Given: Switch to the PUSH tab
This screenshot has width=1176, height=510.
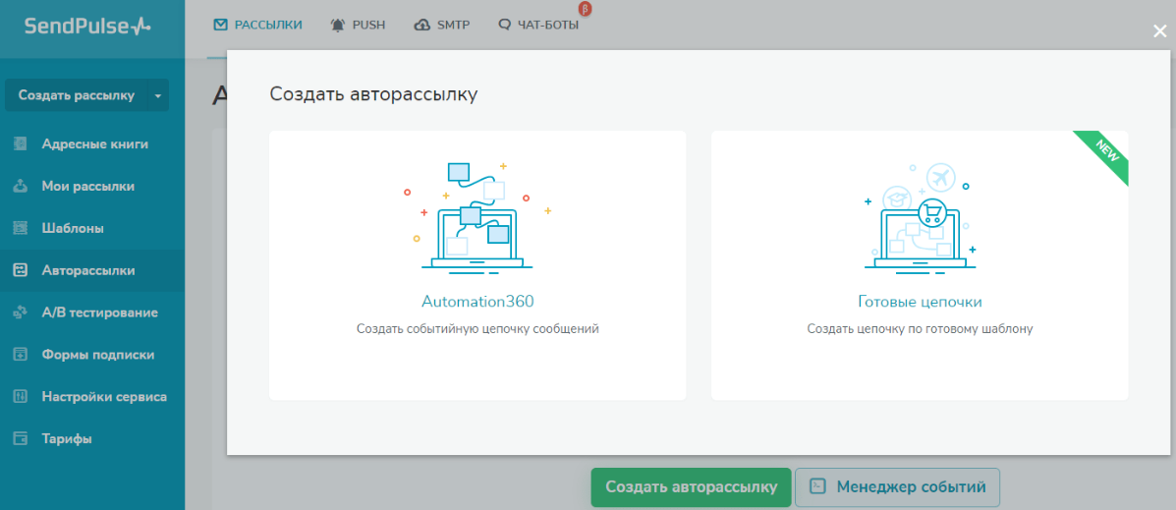Looking at the screenshot, I should tap(359, 25).
